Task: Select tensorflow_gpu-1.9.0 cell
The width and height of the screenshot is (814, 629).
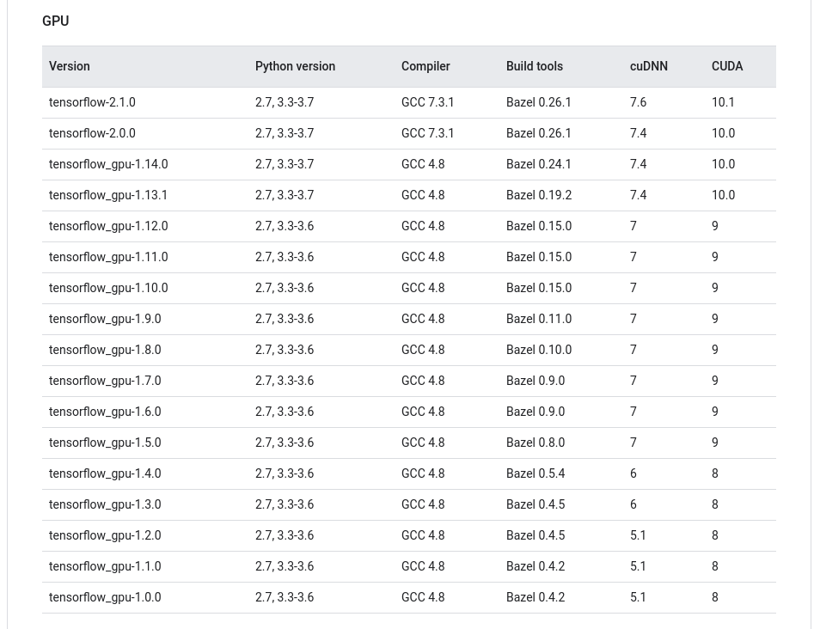Action: click(105, 319)
